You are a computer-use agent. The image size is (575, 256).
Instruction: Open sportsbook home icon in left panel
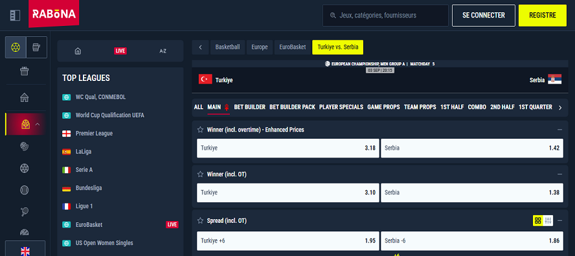tap(78, 51)
